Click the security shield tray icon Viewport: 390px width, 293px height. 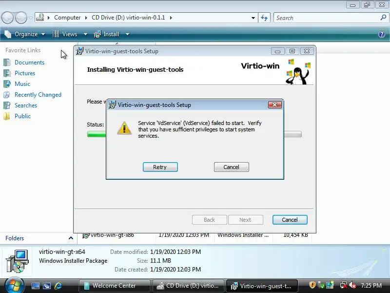coord(312,285)
